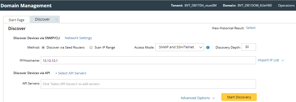Click the chevron next to Advanced Options
The width and height of the screenshot is (296, 102).
point(213,98)
